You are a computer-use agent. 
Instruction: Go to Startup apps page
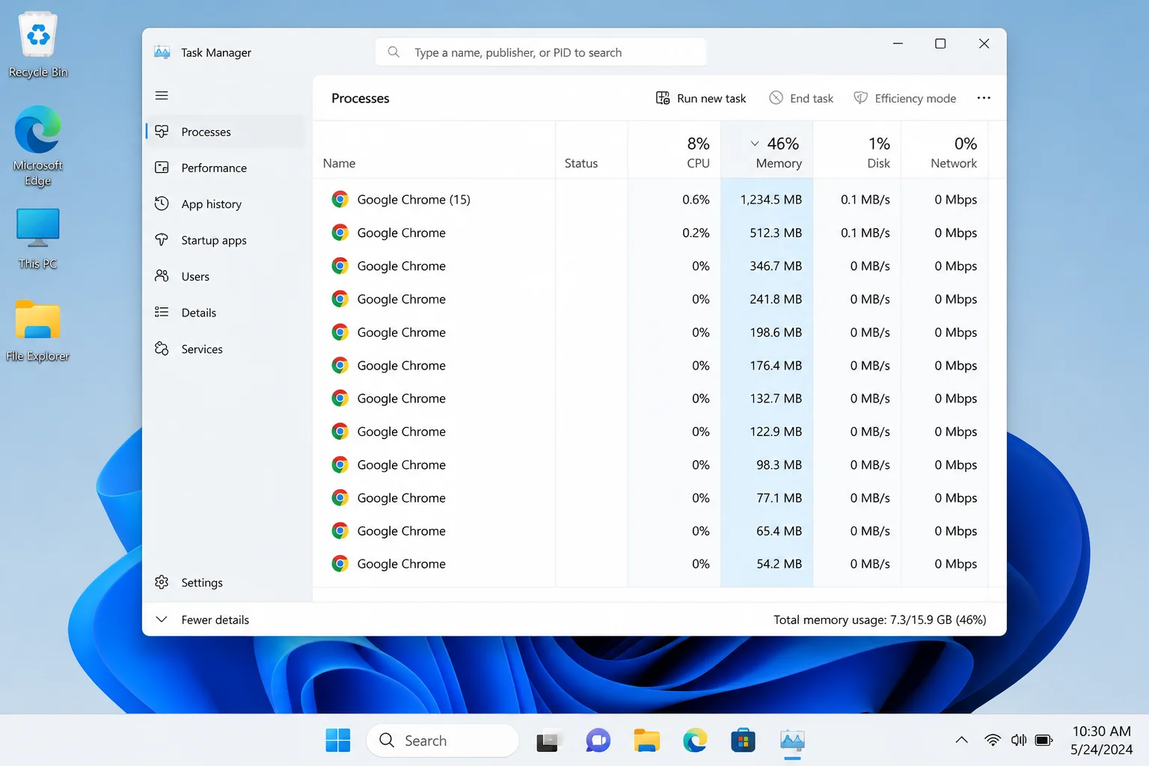(x=225, y=240)
